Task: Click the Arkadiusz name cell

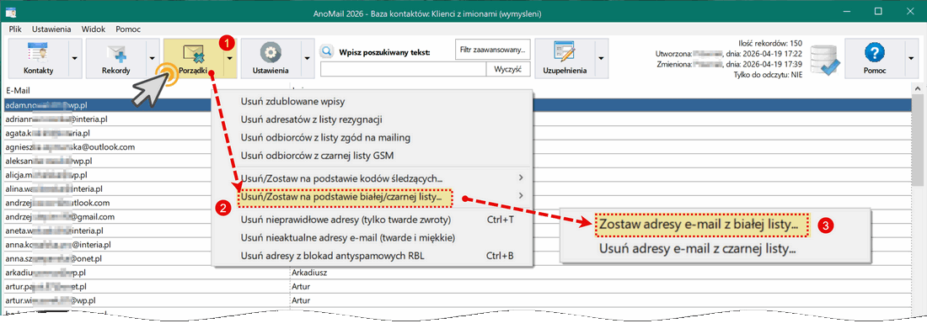Action: point(309,273)
